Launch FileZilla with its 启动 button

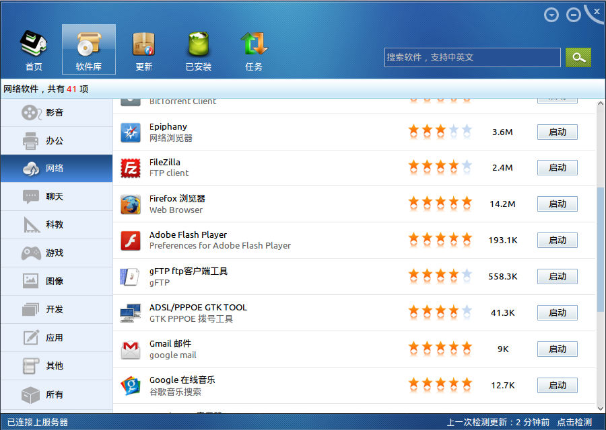[558, 168]
